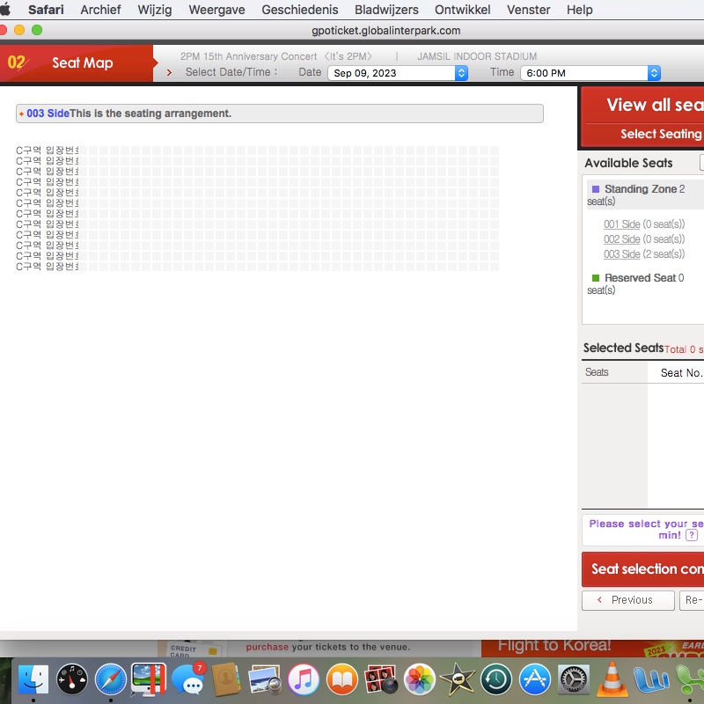Open Contacts address book in Dock

[x=226, y=678]
